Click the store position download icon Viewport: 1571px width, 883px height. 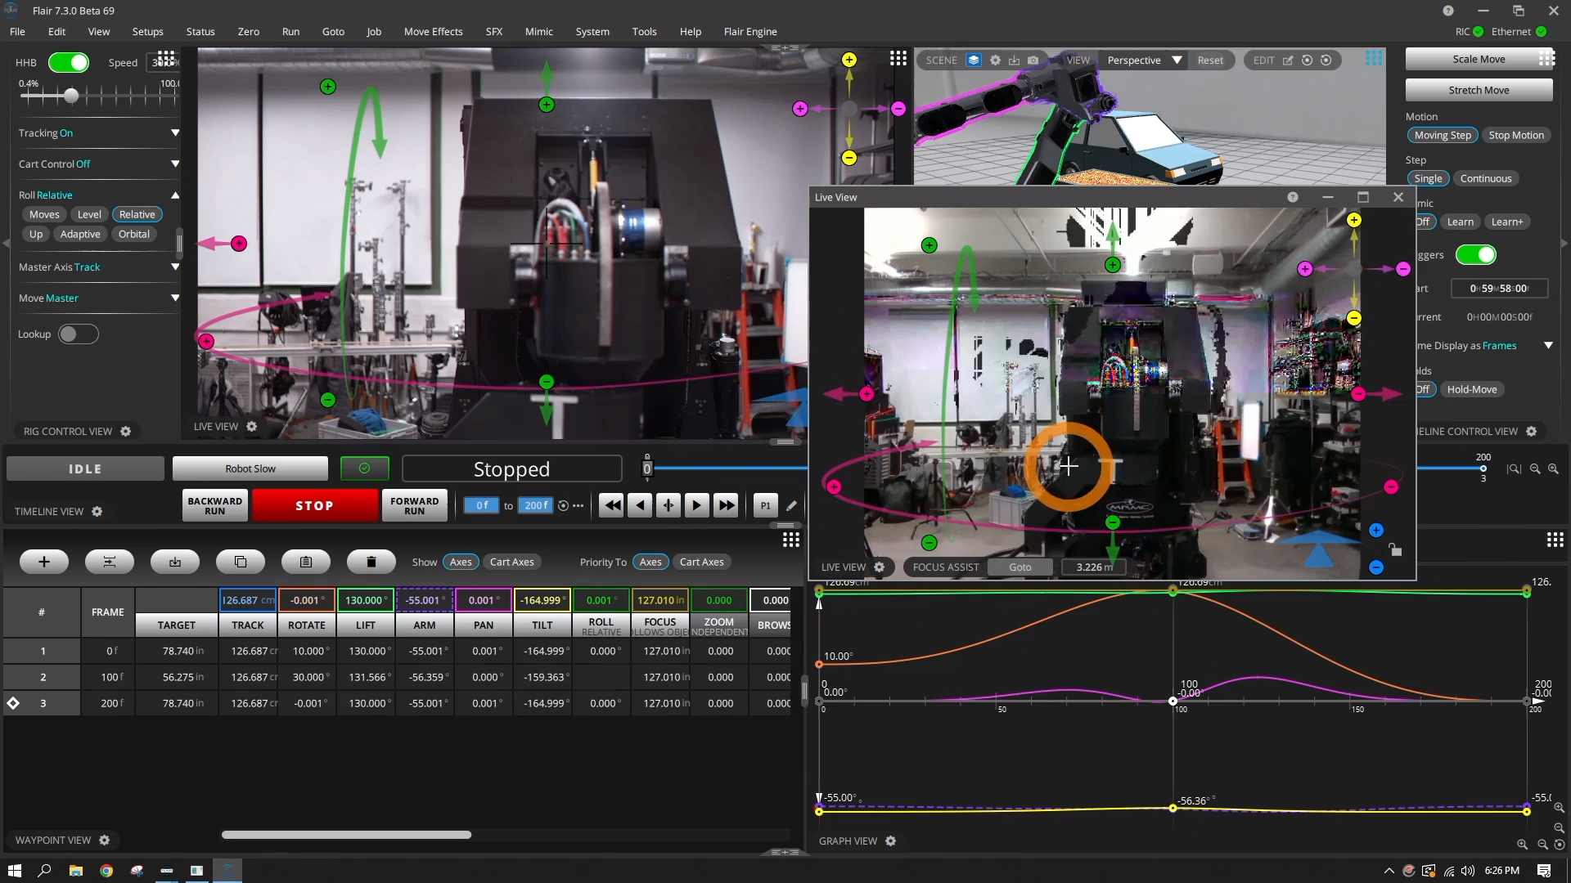175,562
